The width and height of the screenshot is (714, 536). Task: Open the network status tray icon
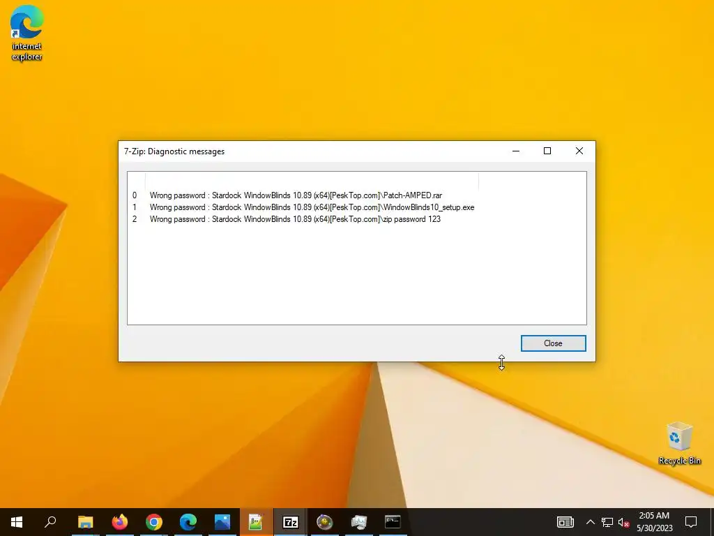(607, 522)
